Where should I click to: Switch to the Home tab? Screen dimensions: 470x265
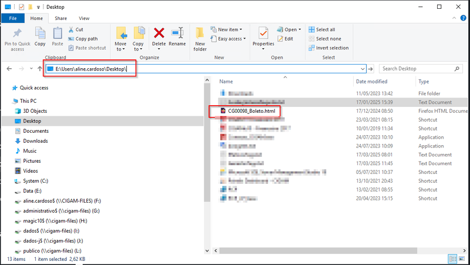[36, 18]
